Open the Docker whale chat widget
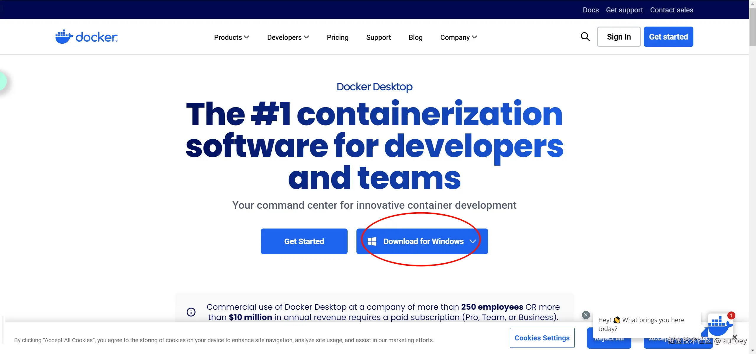Viewport: 756px width, 354px height. [719, 326]
